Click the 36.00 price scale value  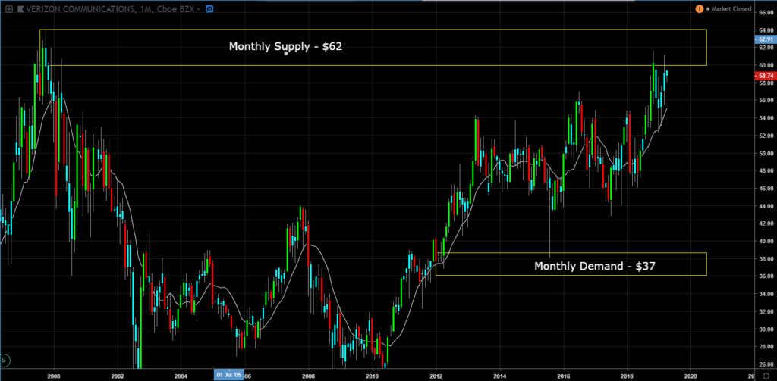pyautogui.click(x=766, y=276)
